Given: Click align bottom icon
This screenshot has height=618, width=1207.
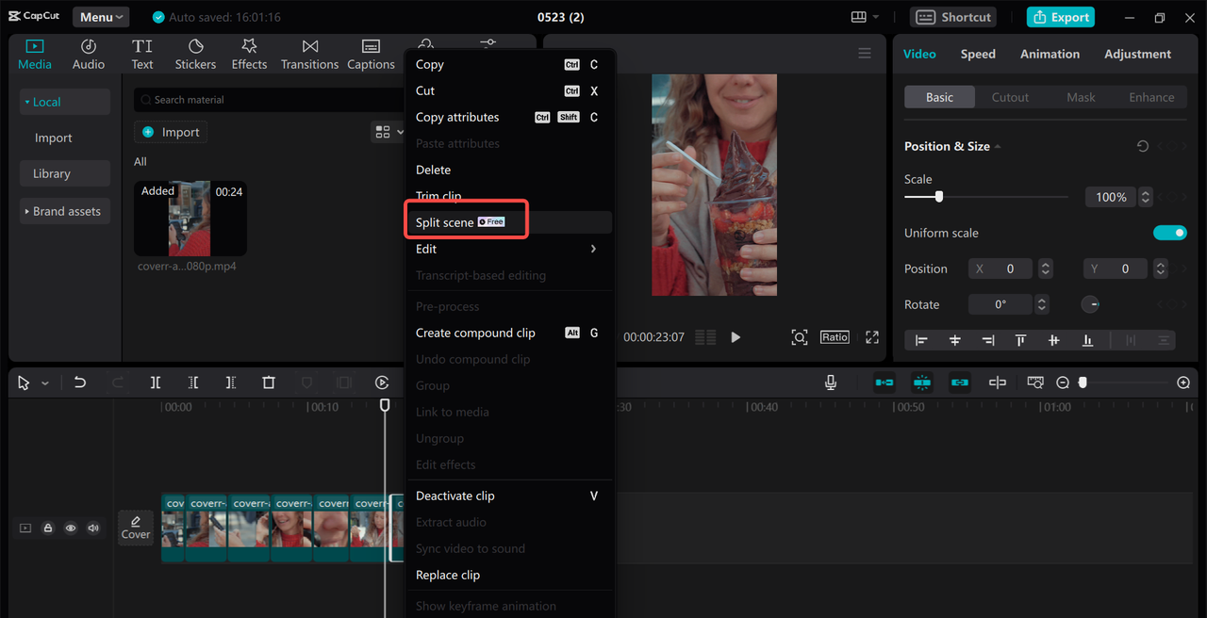Looking at the screenshot, I should point(1087,340).
